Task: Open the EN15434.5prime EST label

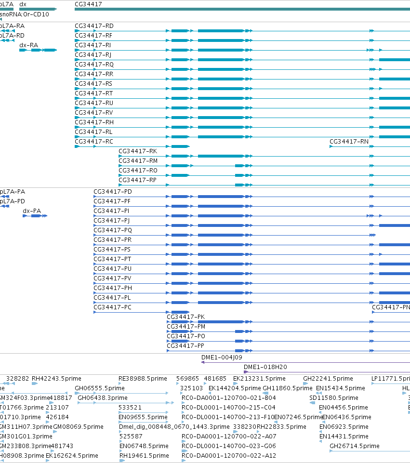Action: (x=341, y=388)
